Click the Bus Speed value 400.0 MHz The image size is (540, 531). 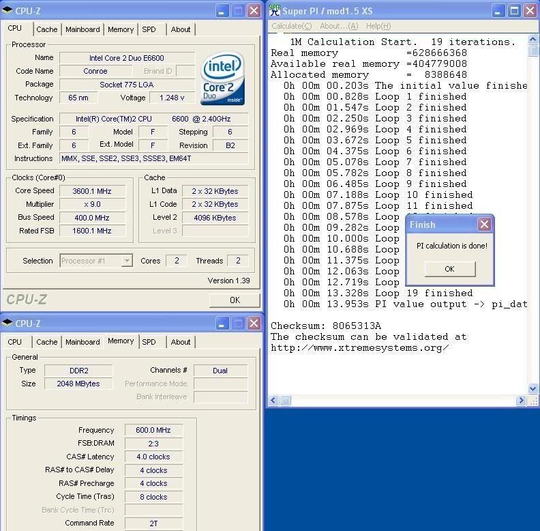(x=92, y=218)
